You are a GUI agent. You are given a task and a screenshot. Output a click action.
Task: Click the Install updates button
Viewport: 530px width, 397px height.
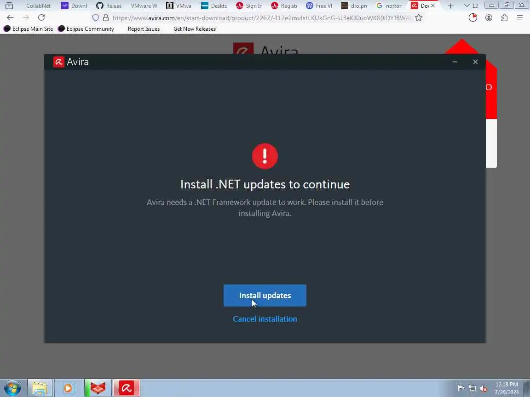click(x=265, y=295)
